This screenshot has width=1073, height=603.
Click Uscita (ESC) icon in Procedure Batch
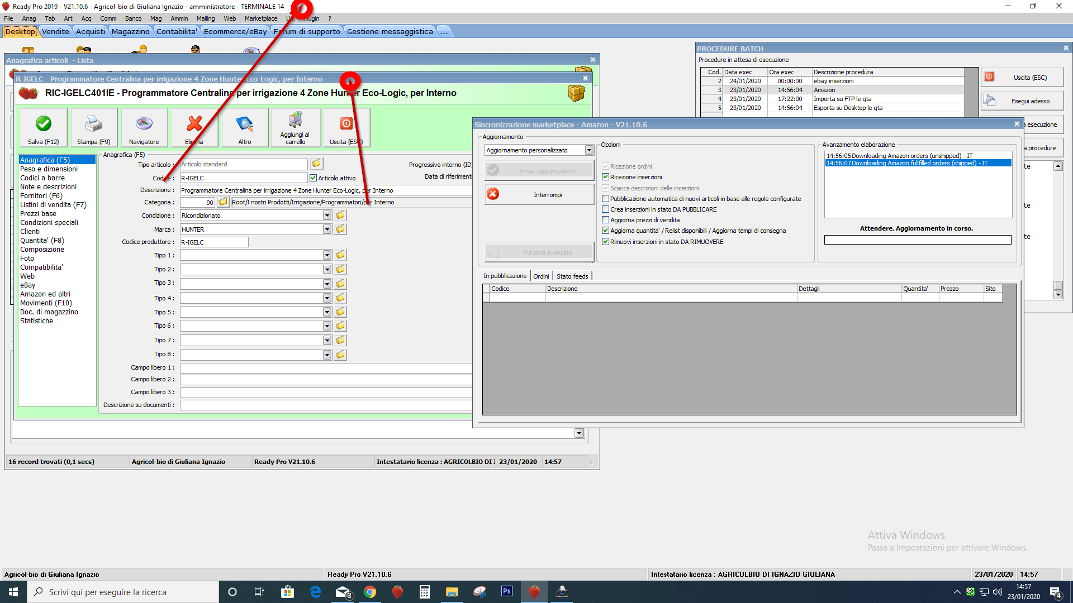(x=989, y=77)
